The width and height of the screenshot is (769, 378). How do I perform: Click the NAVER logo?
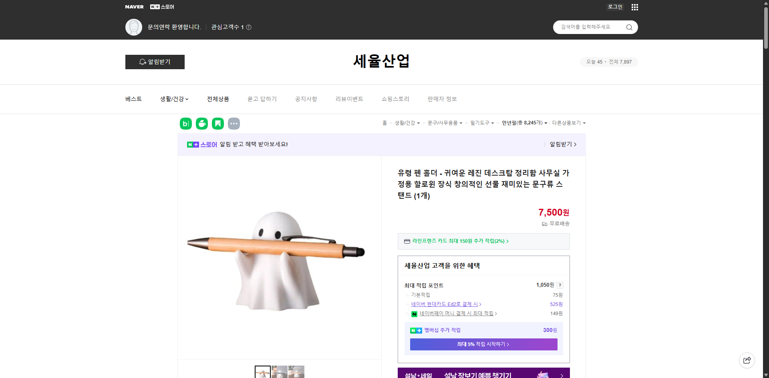coord(134,7)
